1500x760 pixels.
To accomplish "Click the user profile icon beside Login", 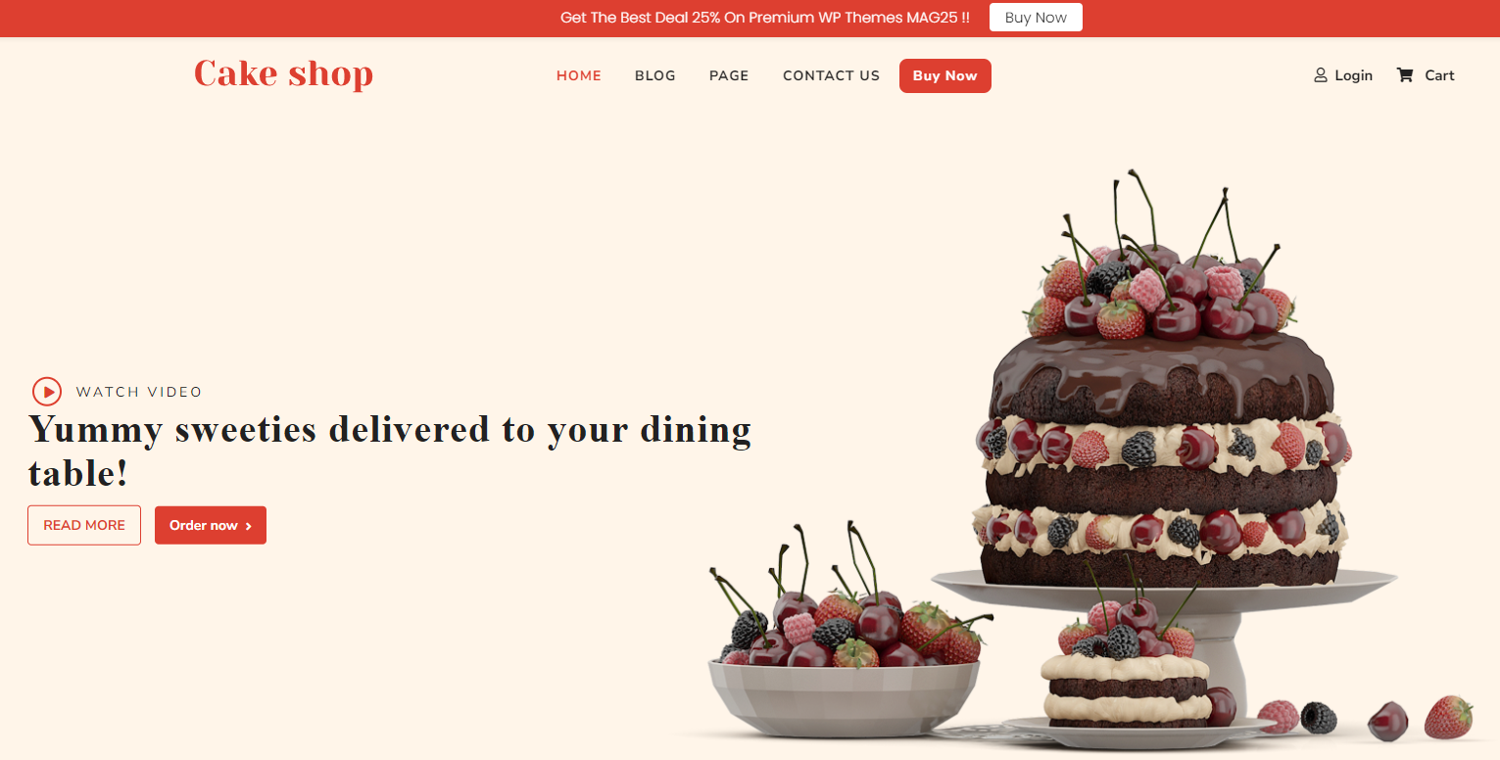I will tap(1321, 75).
